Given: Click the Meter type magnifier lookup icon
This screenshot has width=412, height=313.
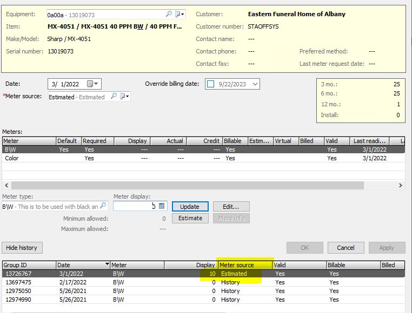Looking at the screenshot, I should coord(103,206).
